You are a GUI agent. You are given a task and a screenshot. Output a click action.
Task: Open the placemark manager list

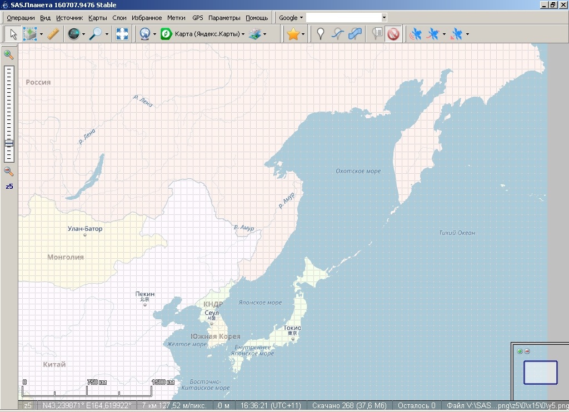coord(377,34)
